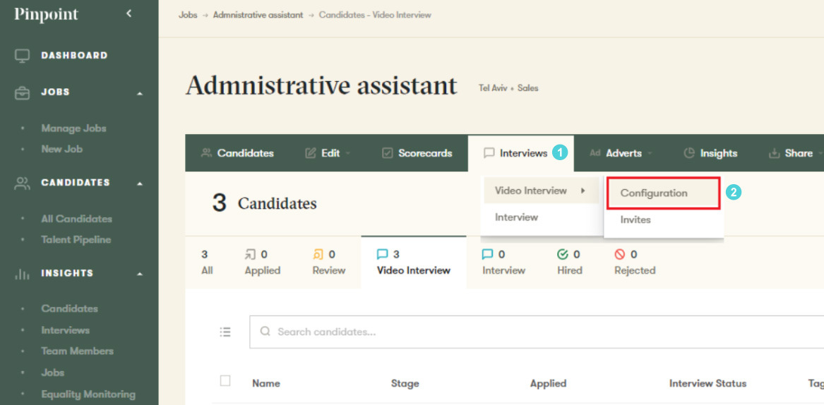The image size is (824, 405).
Task: Select Configuration from Video Interview submenu
Action: [x=654, y=193]
